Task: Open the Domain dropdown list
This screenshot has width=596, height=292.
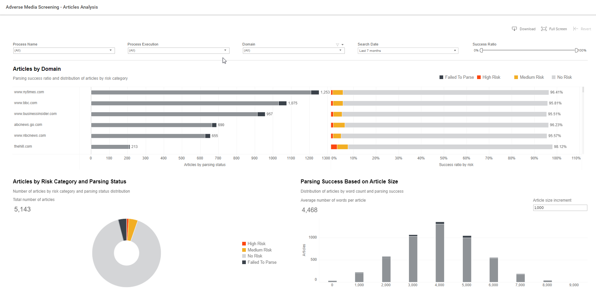Action: pyautogui.click(x=293, y=50)
